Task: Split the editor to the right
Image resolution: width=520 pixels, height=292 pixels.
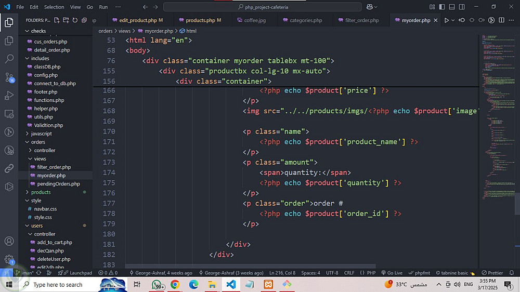Action: [501, 20]
